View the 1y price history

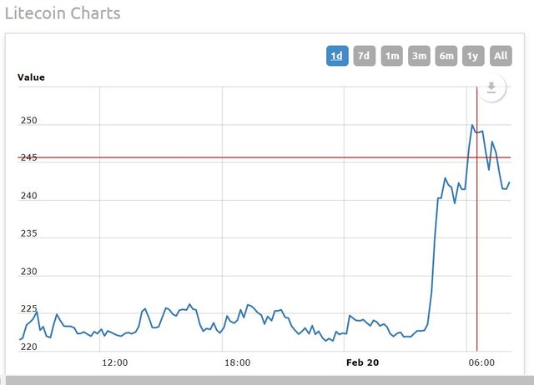click(x=473, y=56)
